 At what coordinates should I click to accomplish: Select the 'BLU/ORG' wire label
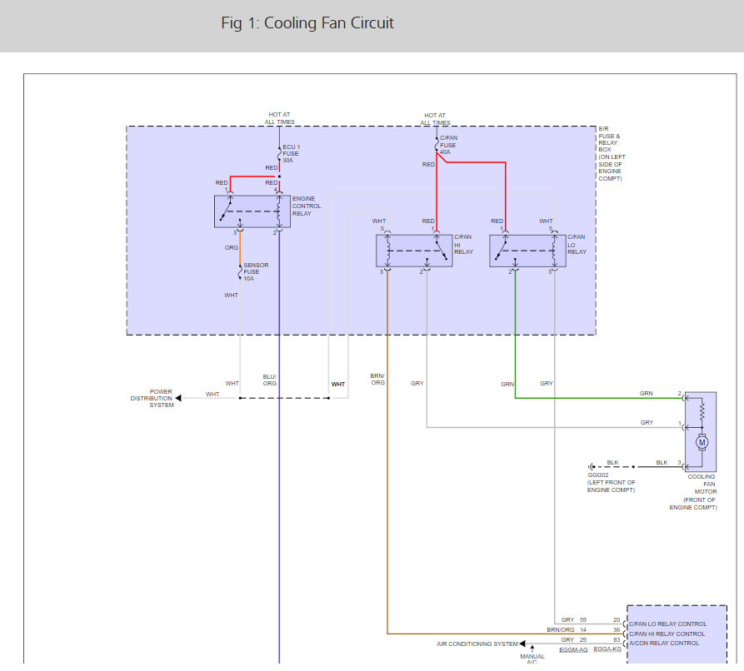(269, 380)
